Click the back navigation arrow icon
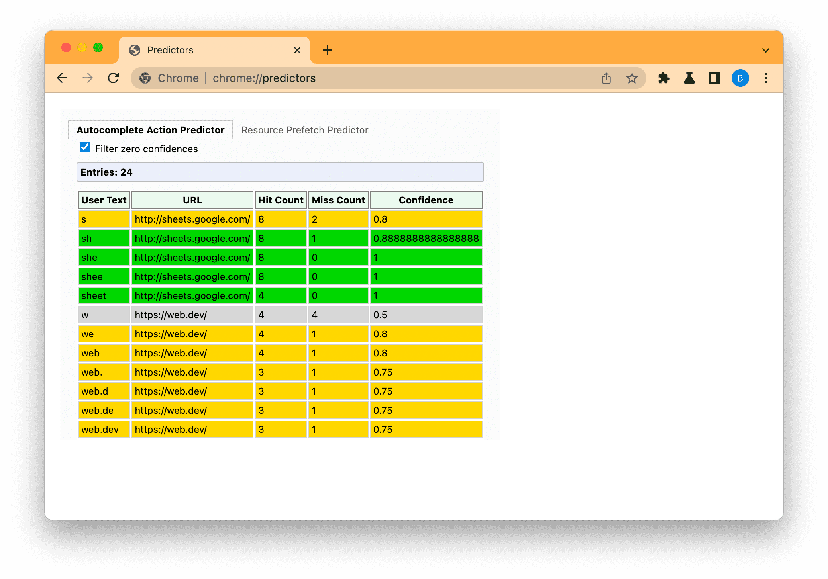828x579 pixels. [62, 78]
